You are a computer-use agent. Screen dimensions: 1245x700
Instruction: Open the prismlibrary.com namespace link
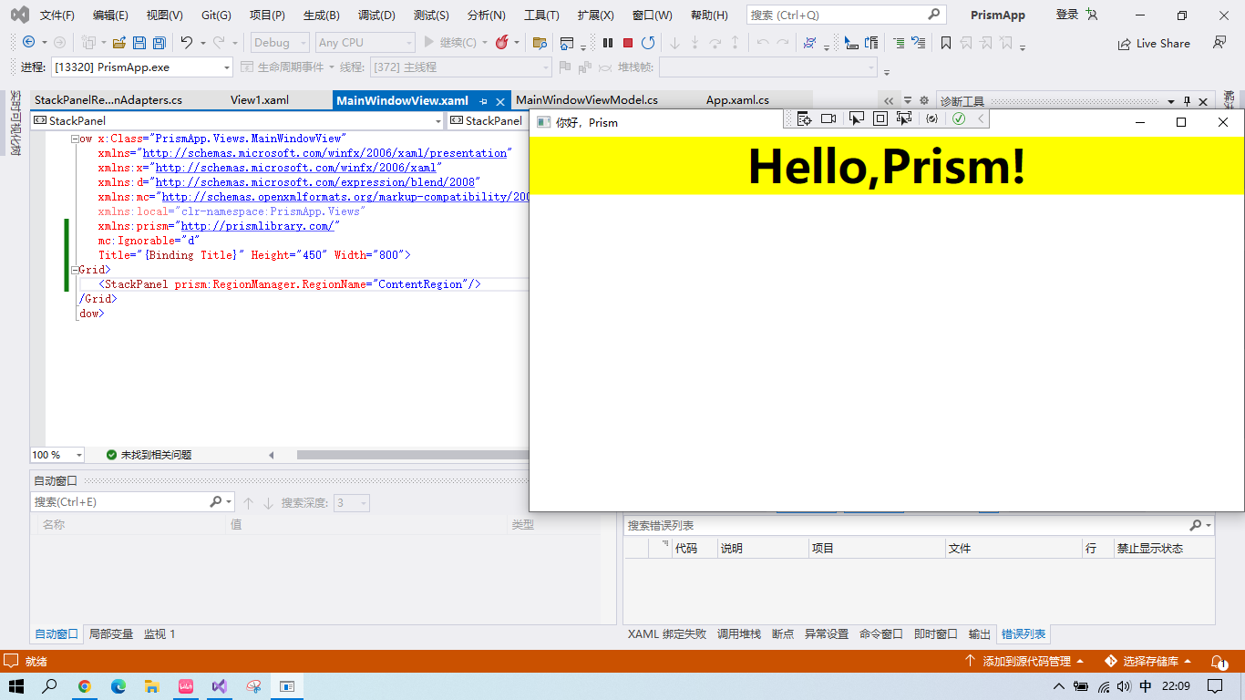[x=257, y=226]
